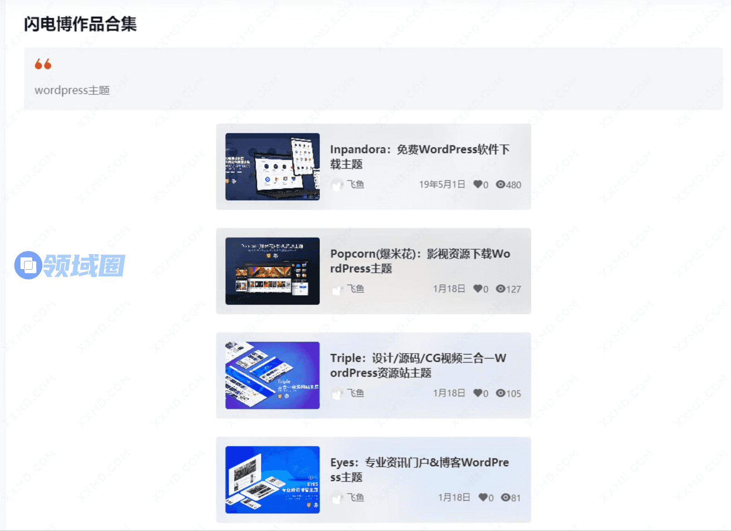Click the 领域圈 logo watermark
This screenshot has height=531, width=731.
click(70, 265)
